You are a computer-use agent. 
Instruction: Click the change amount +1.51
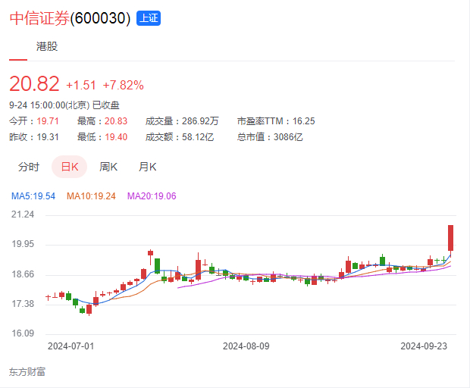pos(81,86)
